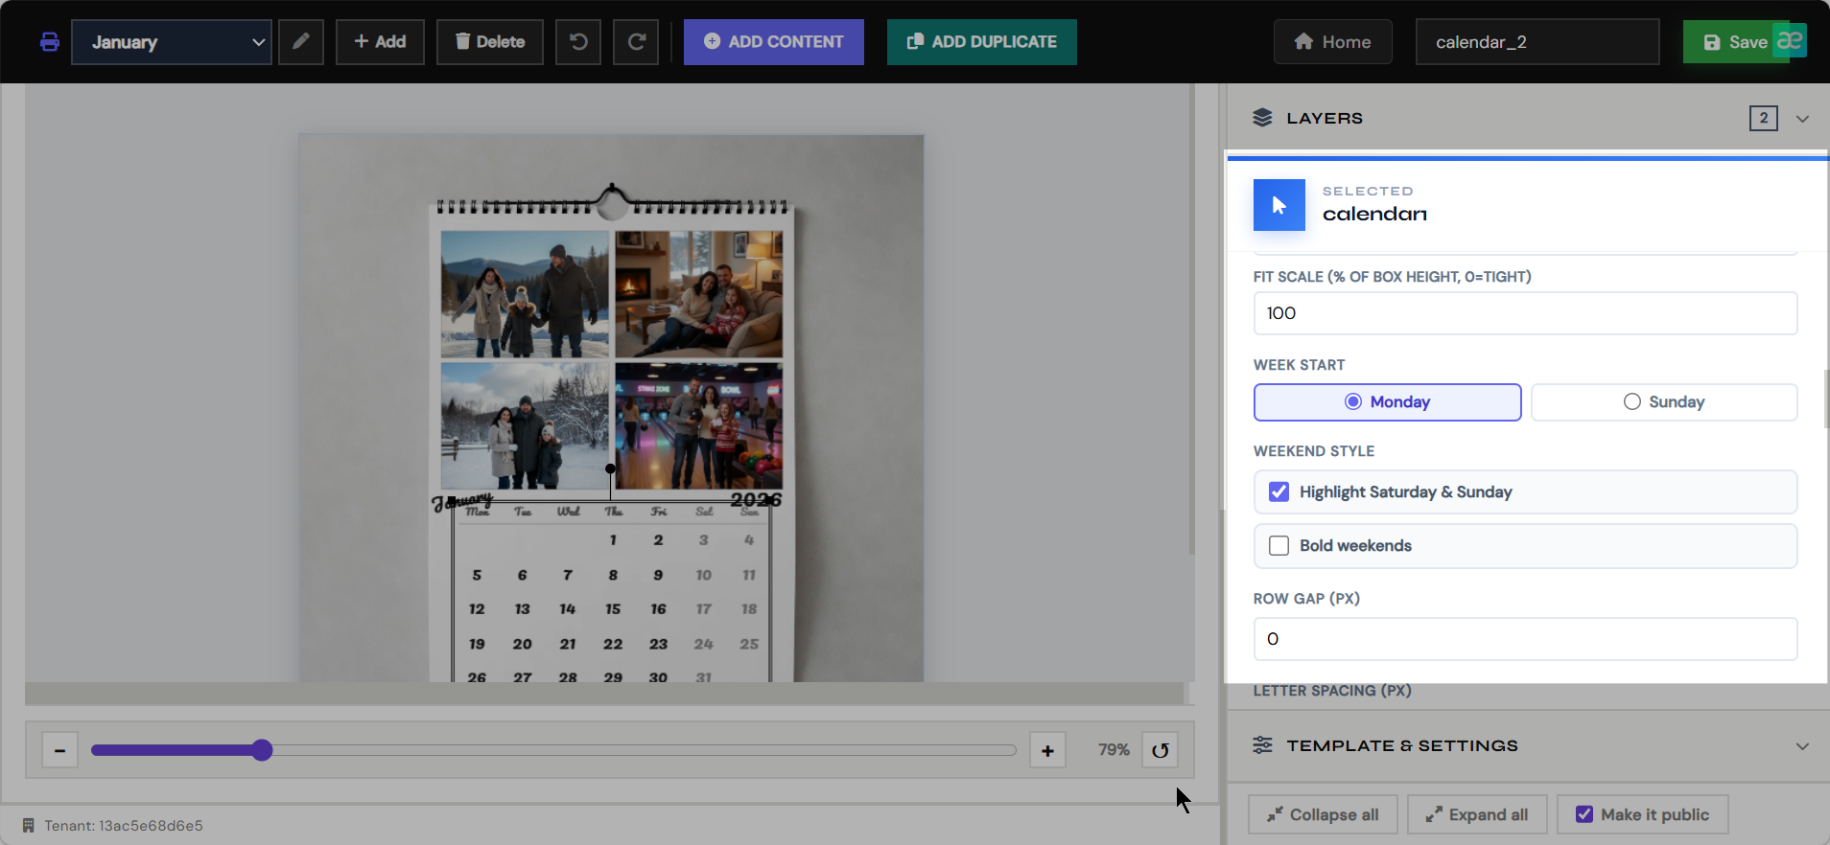This screenshot has height=845, width=1830.
Task: Zoom out with the minus button
Action: [x=59, y=750]
